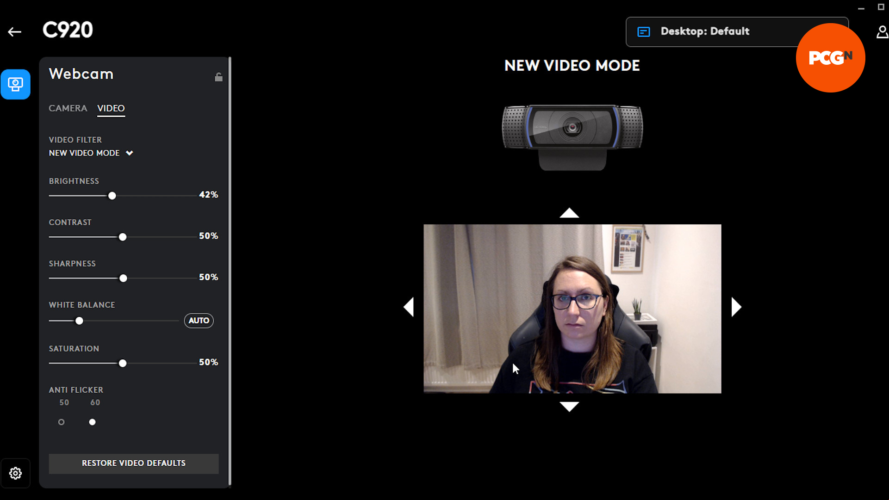Click the unlock padlock icon in Webcam panel
The height and width of the screenshot is (500, 889).
(218, 77)
